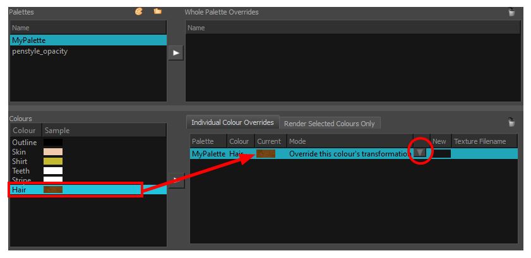Click the Sample column header in Colours

tap(57, 131)
